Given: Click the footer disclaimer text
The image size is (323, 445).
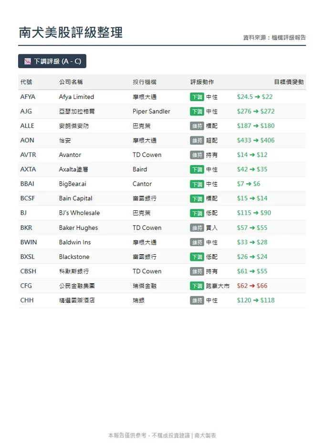Looking at the screenshot, I should pos(162,435).
